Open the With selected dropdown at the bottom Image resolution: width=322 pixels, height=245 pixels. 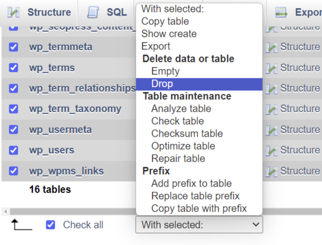pyautogui.click(x=199, y=225)
